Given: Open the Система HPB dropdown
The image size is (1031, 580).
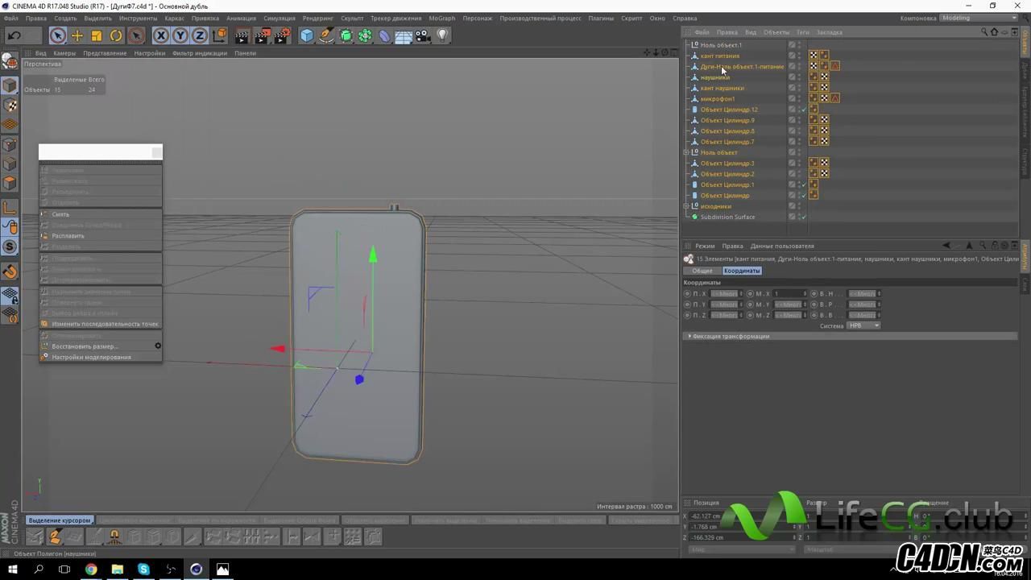Looking at the screenshot, I should 863,325.
